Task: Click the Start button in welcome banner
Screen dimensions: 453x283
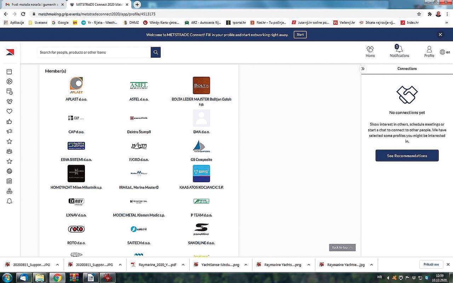Action: (300, 35)
